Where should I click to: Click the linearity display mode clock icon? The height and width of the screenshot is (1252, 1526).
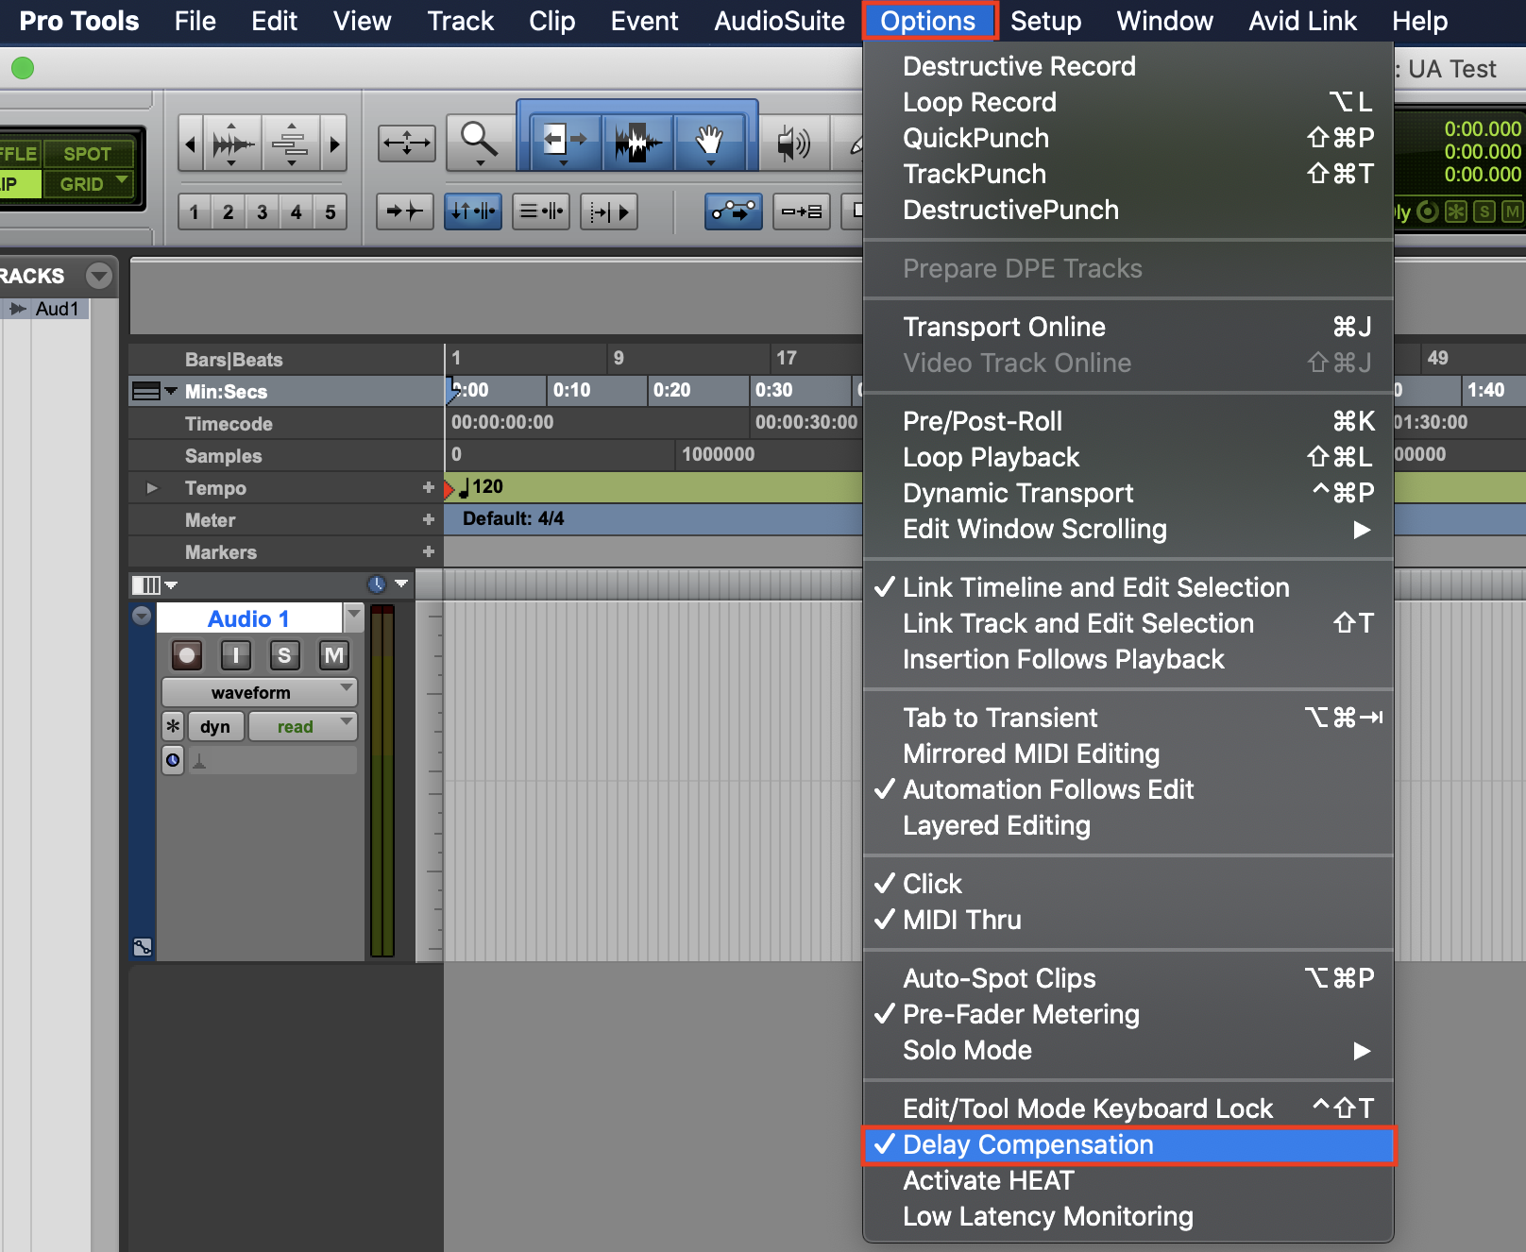[377, 584]
